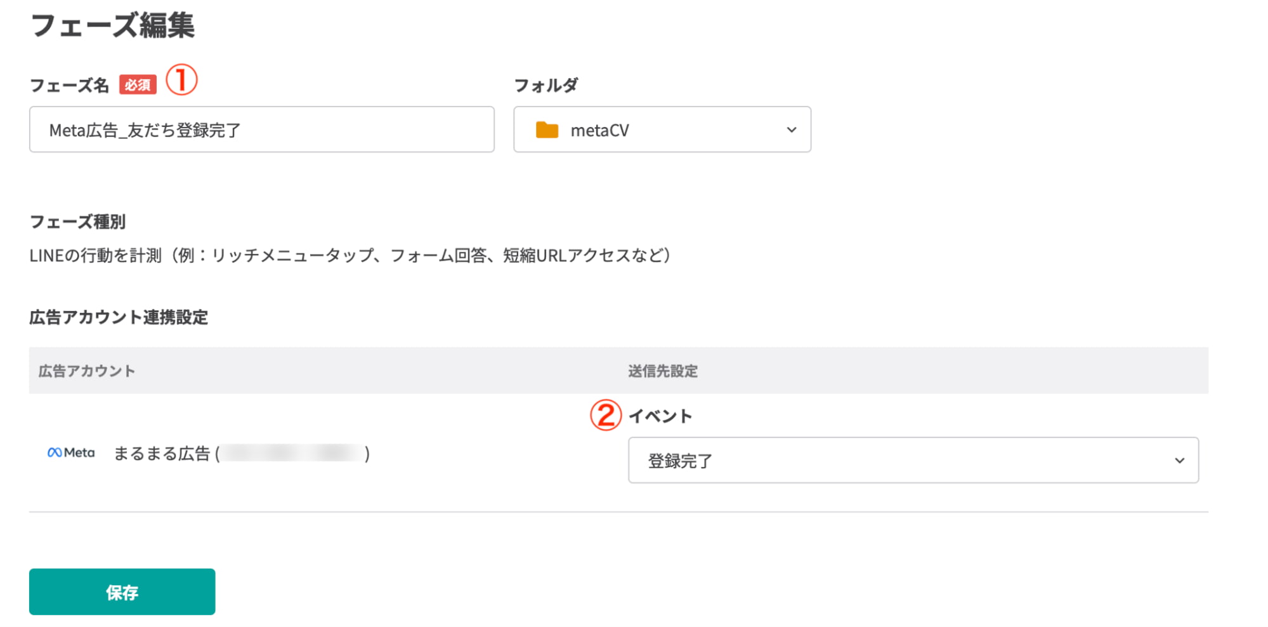Open the イベント dropdown showing 登録完了

tap(913, 461)
